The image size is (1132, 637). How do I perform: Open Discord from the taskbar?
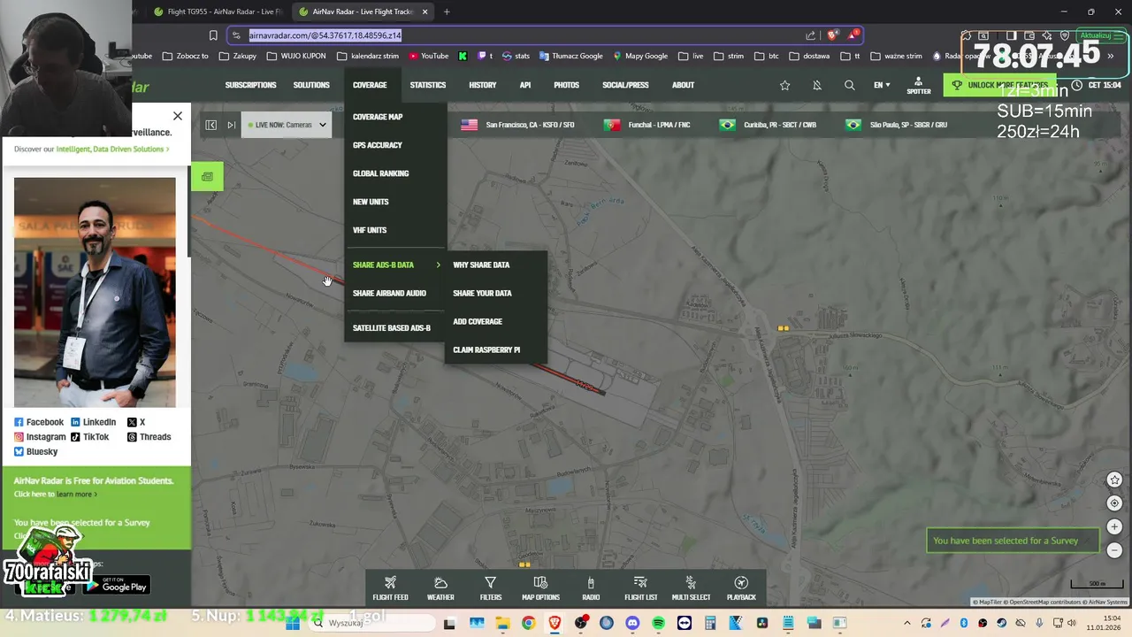point(632,623)
